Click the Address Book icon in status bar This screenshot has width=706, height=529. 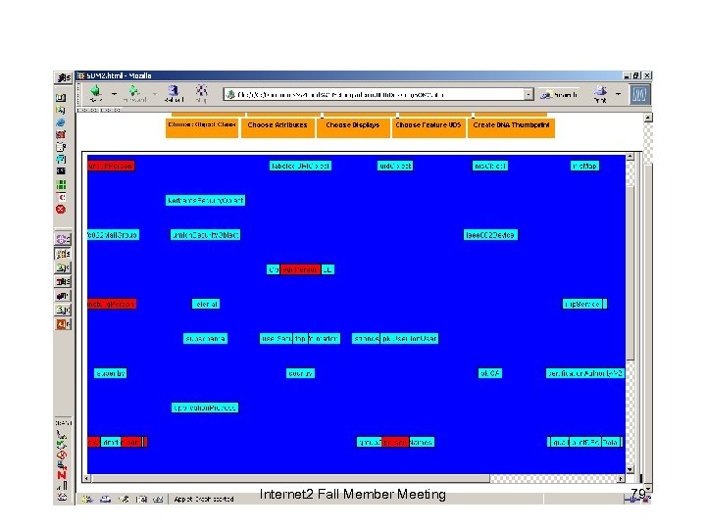pos(141,499)
